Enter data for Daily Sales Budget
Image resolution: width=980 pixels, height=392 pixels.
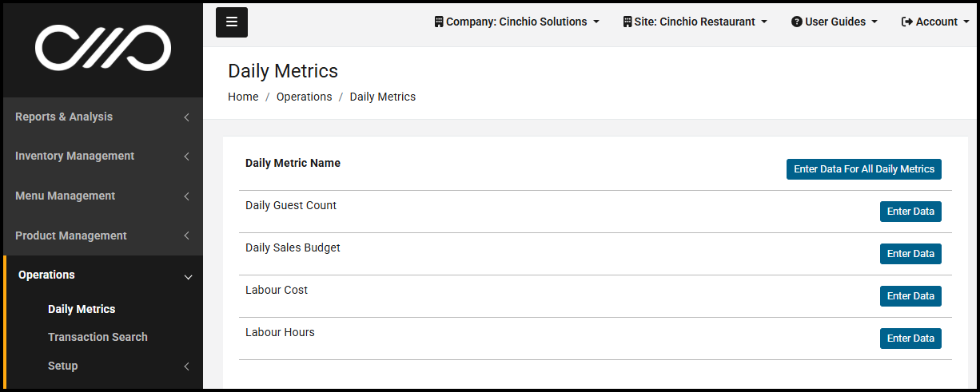tap(910, 254)
